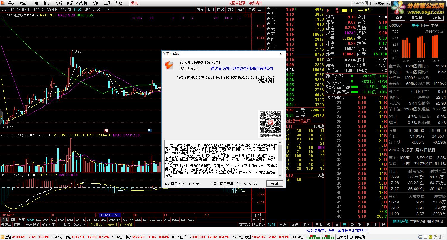Select the 5分钟 period
Image resolution: width=447 pixels, height=240 pixels.
(27, 9)
